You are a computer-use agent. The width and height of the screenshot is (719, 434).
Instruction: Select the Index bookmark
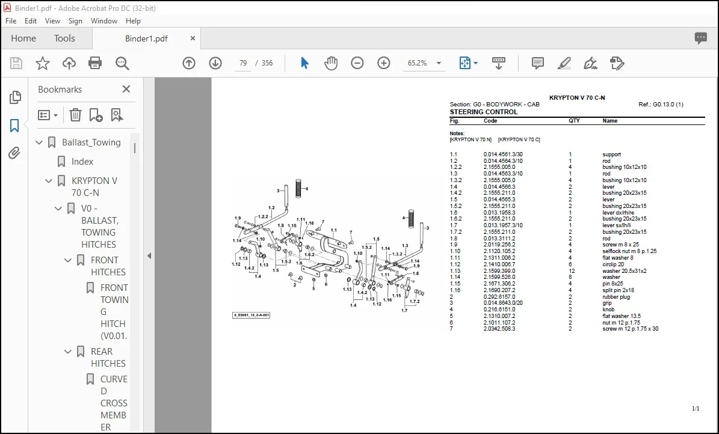[82, 162]
